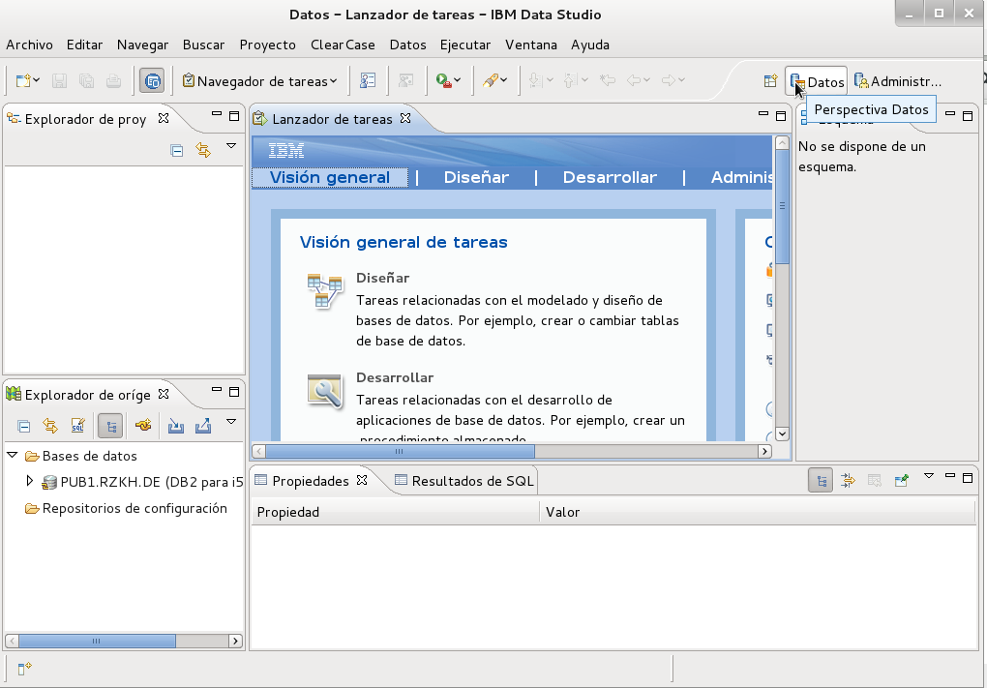Image resolution: width=987 pixels, height=688 pixels.
Task: Expand the PUB1.RZKH.DE connection node
Action: click(29, 482)
